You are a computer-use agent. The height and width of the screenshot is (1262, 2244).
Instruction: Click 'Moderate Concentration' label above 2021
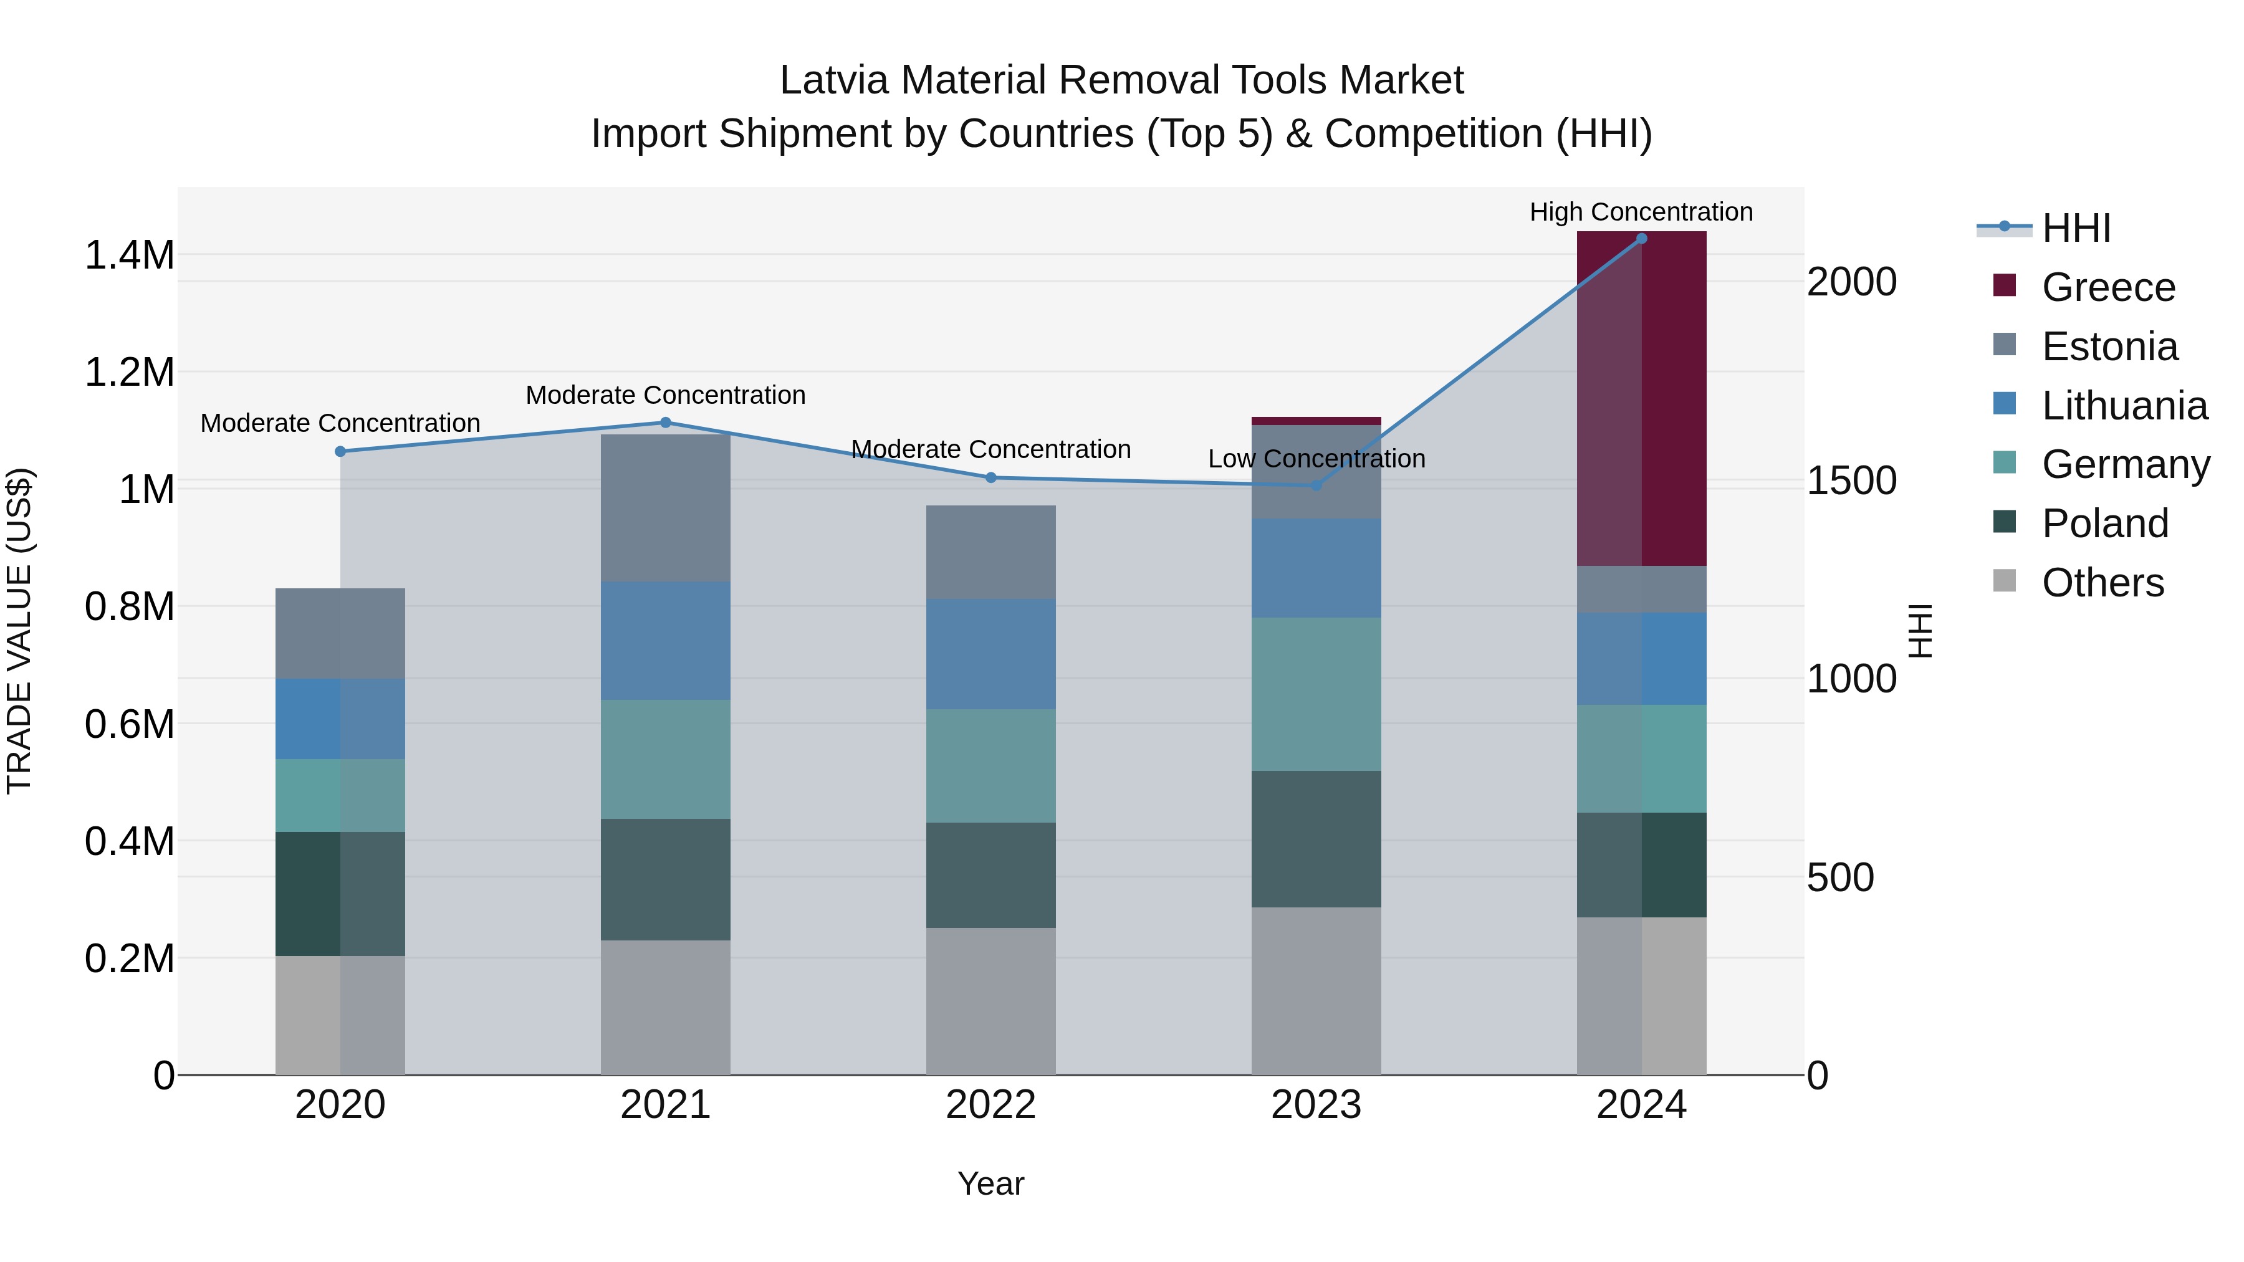point(666,394)
